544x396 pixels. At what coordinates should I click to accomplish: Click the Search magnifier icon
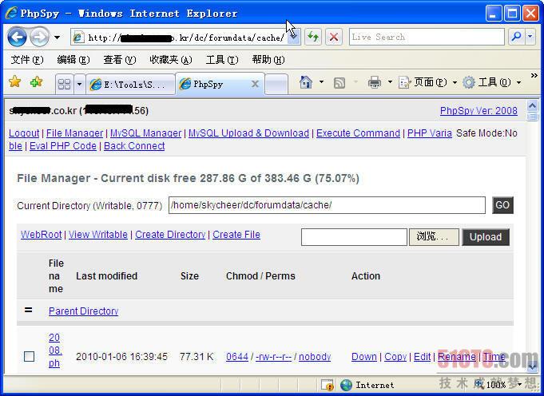pos(516,37)
